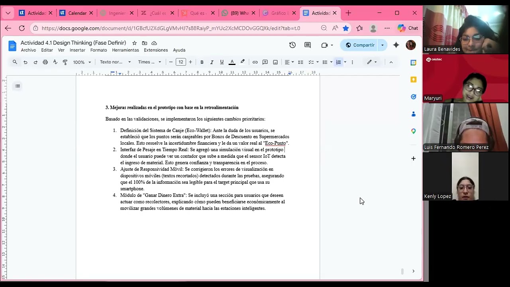The height and width of the screenshot is (287, 510).
Task: Get add-ons with the plus icon
Action: pos(414,159)
